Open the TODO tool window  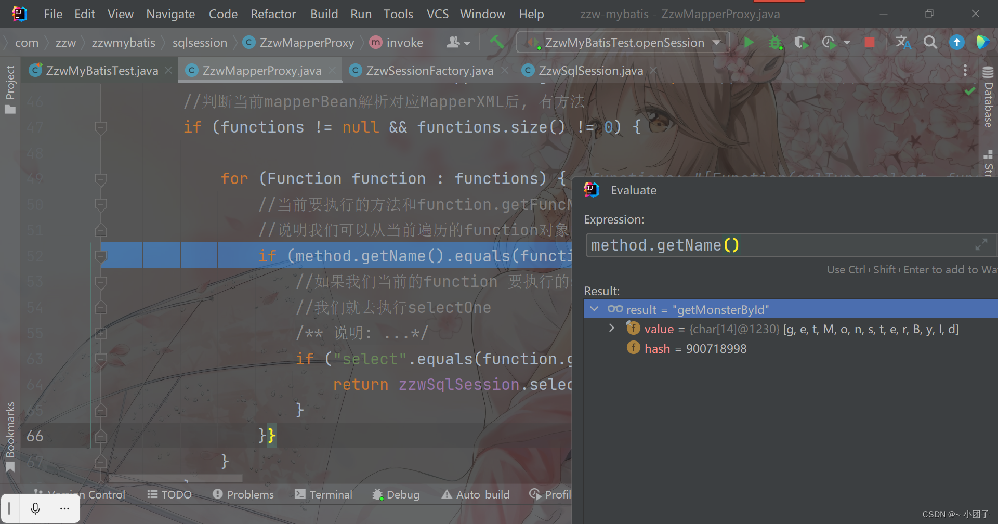169,494
